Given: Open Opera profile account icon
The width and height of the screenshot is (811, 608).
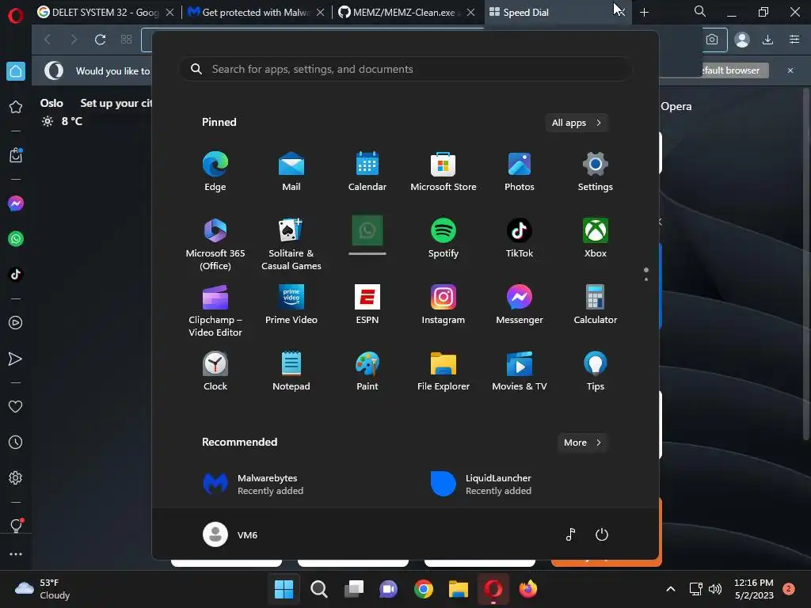Looking at the screenshot, I should pyautogui.click(x=741, y=40).
